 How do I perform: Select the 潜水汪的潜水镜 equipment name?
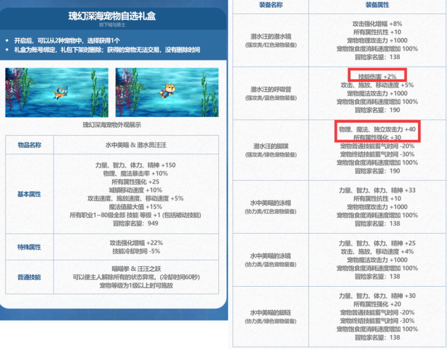tap(271, 36)
